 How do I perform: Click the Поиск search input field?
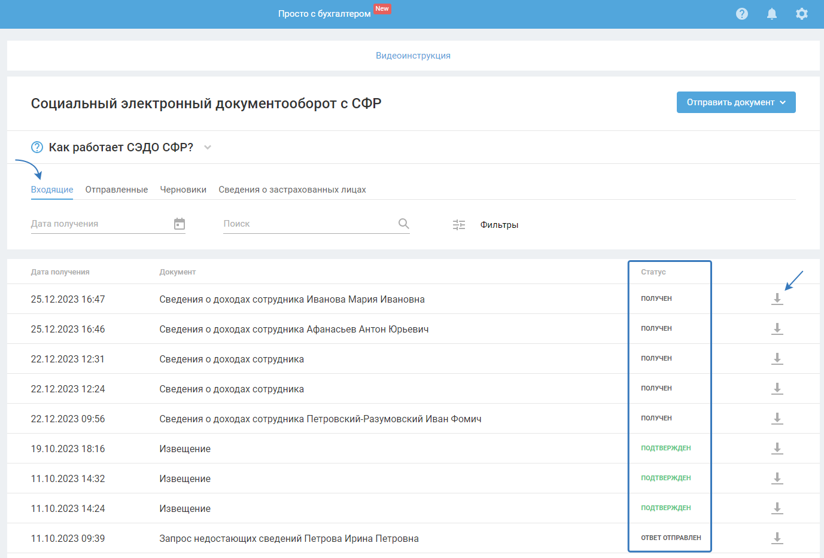click(x=308, y=224)
